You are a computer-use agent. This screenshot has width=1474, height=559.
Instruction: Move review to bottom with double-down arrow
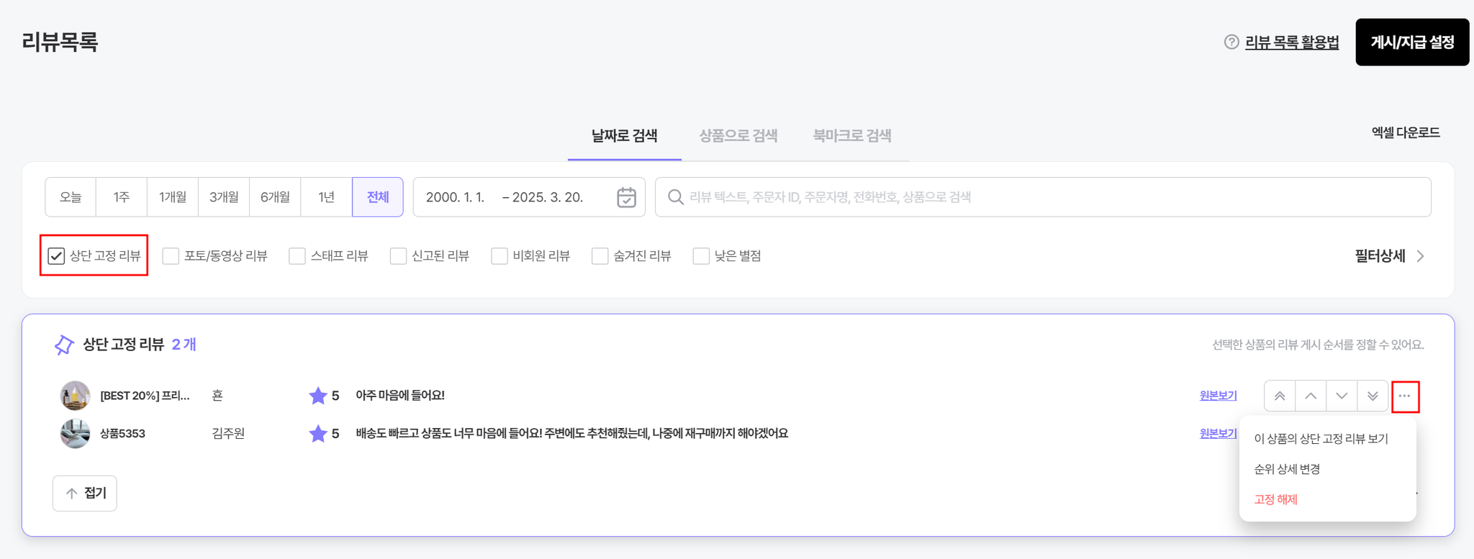point(1373,396)
